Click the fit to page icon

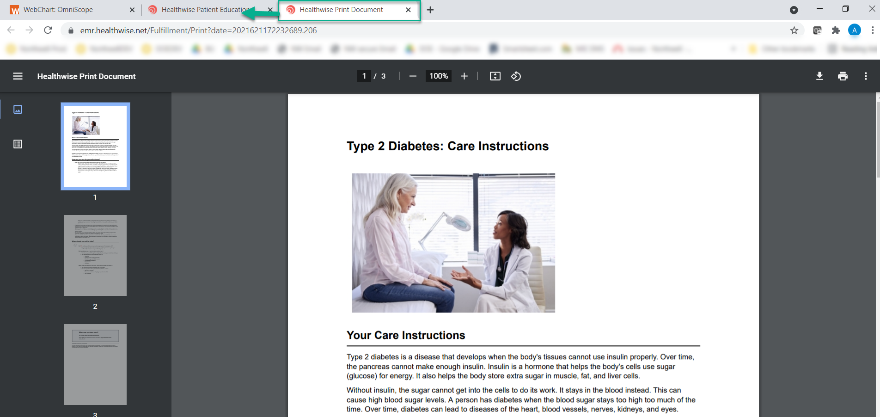coord(495,76)
